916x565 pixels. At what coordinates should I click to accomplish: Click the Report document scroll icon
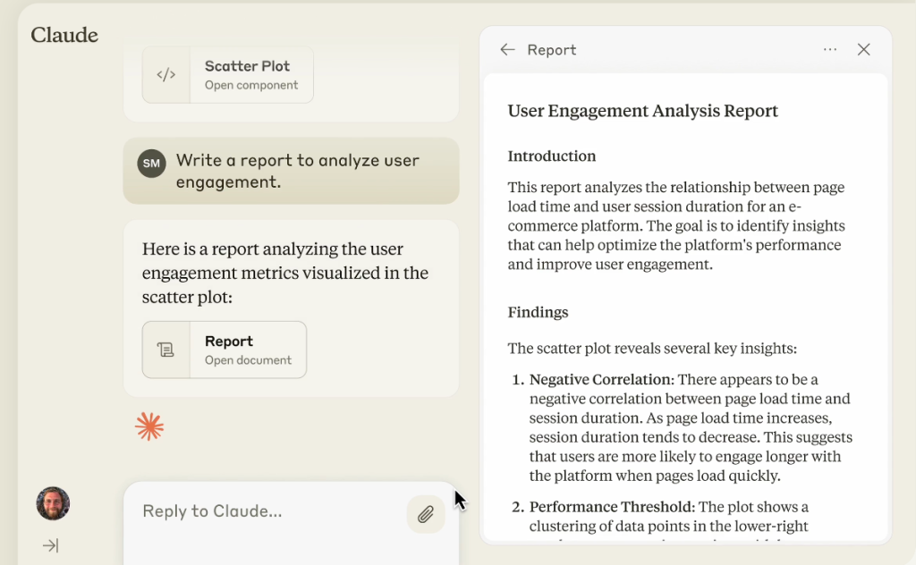(166, 350)
